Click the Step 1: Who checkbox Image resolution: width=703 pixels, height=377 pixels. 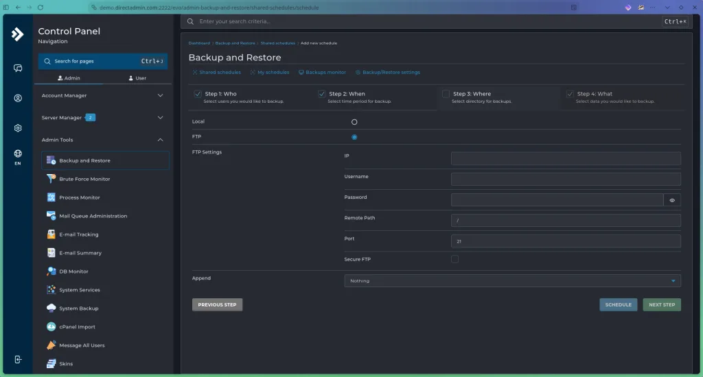[198, 94]
